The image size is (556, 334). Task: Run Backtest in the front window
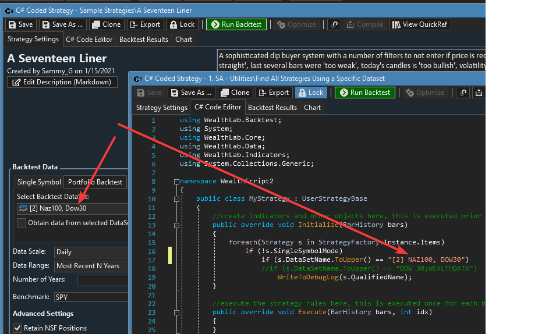365,93
